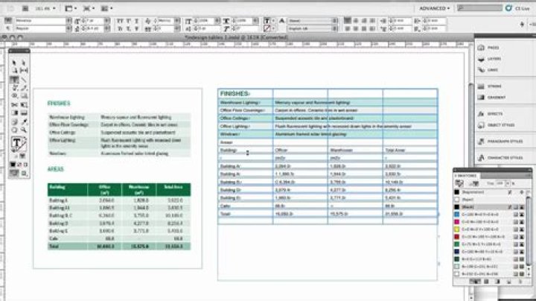Open the Links panel from the dock
Screen dimensions: 536x301
[488, 70]
